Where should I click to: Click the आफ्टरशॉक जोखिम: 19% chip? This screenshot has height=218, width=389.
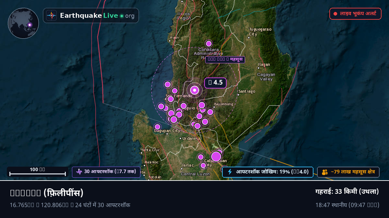click(x=268, y=172)
